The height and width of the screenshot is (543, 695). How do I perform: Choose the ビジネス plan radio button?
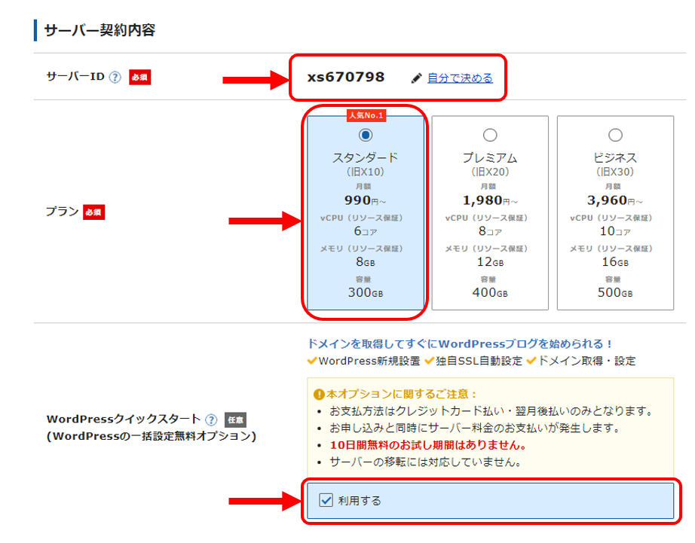tap(615, 136)
